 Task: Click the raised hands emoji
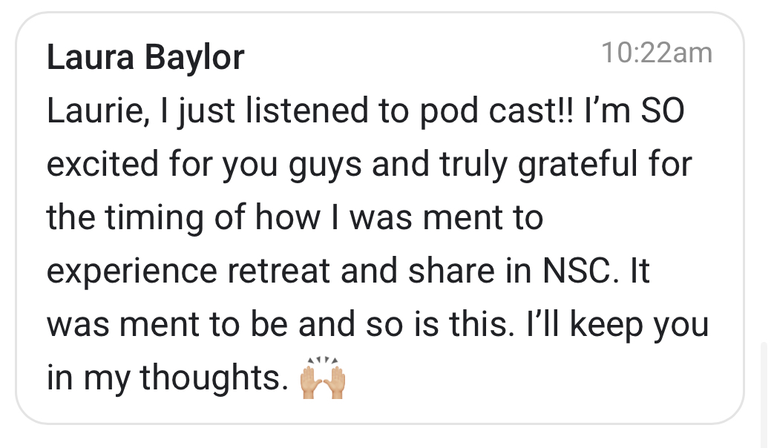[322, 381]
